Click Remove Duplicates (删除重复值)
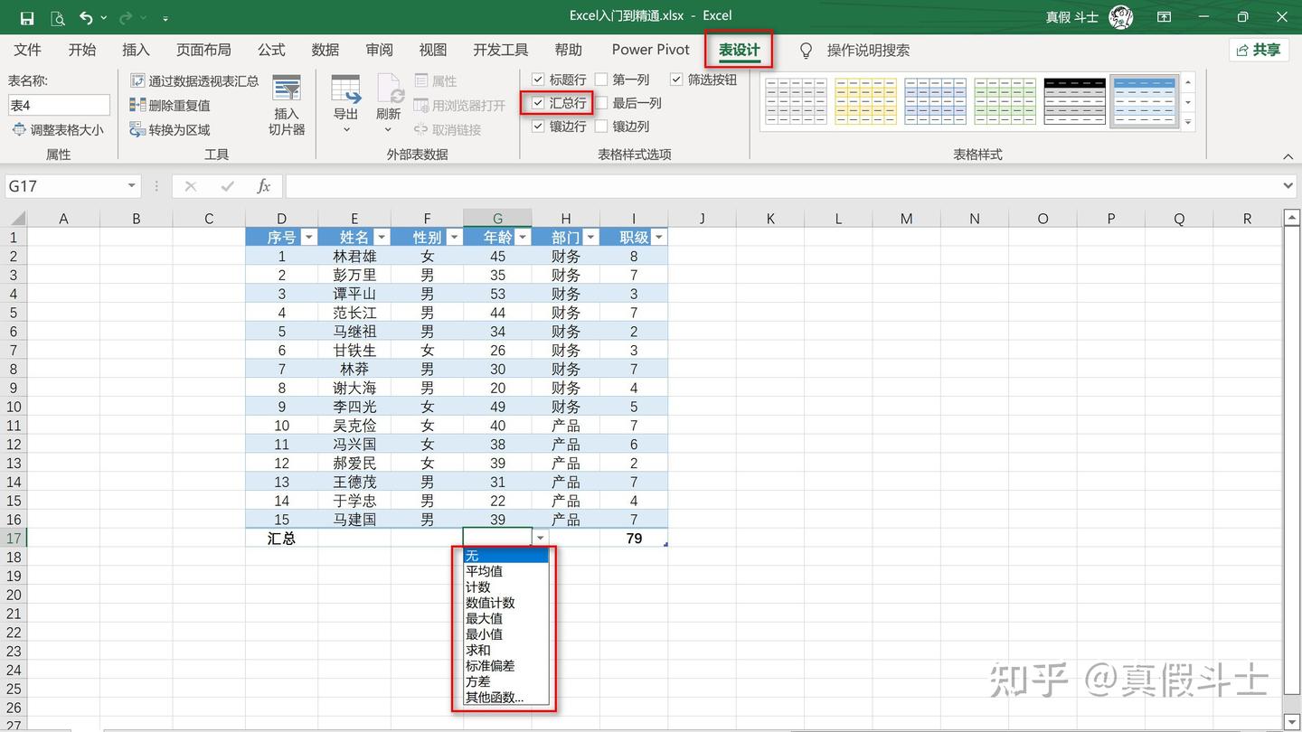The image size is (1302, 732). [x=169, y=106]
